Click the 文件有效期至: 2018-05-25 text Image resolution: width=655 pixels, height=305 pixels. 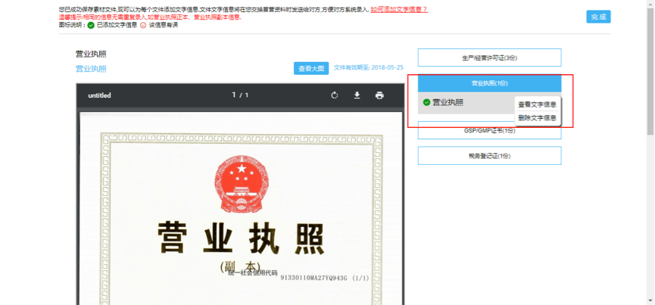[369, 67]
